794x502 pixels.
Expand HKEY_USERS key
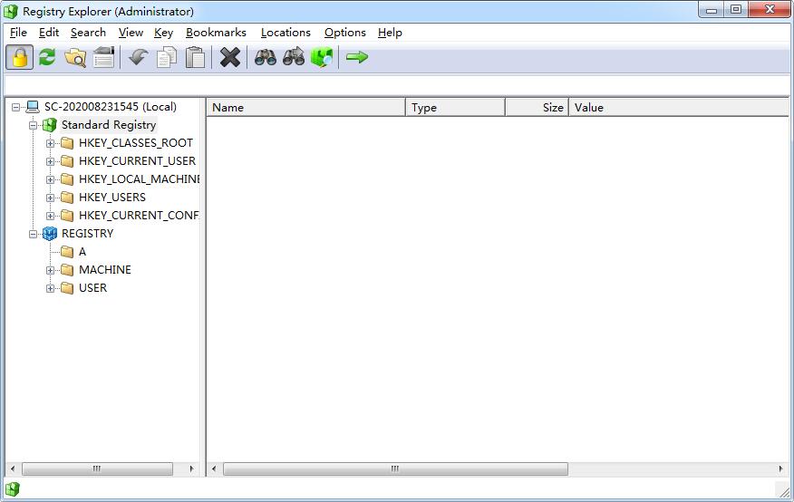[50, 198]
